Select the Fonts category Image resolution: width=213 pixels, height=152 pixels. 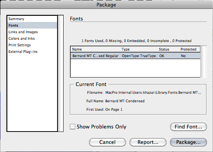tap(32, 25)
